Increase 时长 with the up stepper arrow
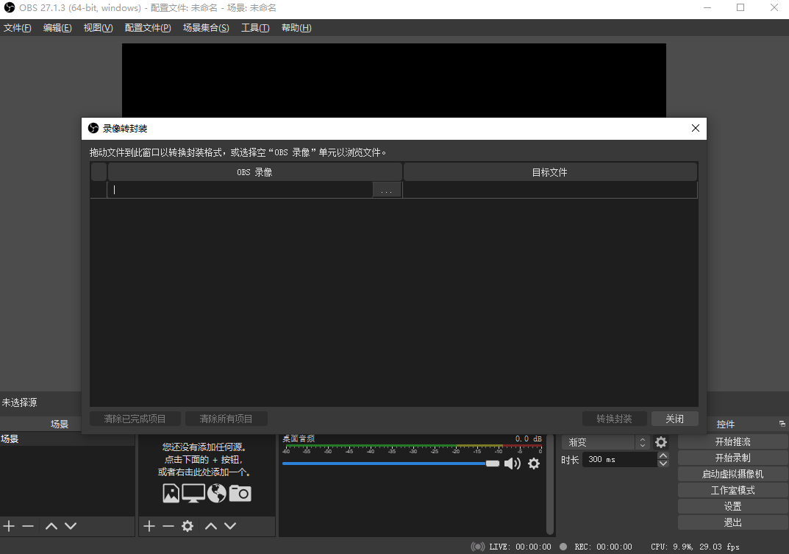The image size is (789, 554). (x=663, y=453)
